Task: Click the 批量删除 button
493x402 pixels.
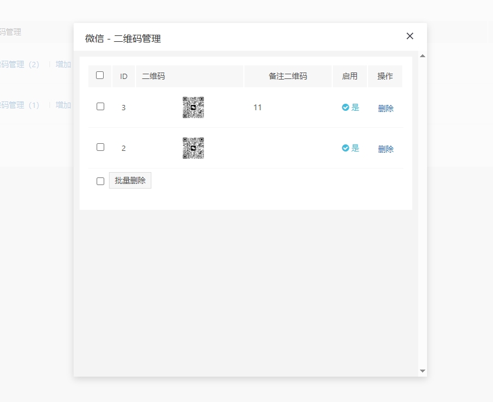Action: (x=130, y=180)
